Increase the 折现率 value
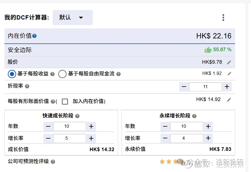 tap(227, 87)
